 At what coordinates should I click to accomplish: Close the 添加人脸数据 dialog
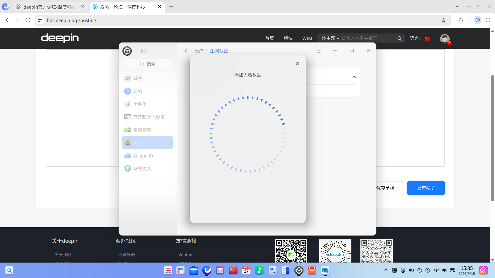click(298, 63)
